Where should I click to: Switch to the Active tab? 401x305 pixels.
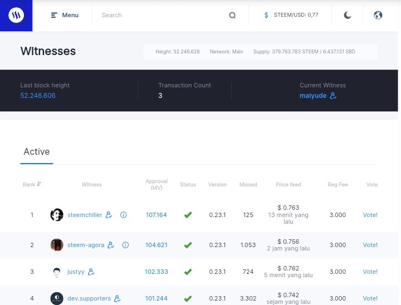(x=37, y=151)
